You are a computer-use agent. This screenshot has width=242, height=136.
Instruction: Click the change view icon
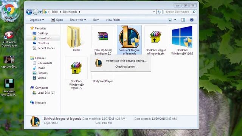coord(170,20)
